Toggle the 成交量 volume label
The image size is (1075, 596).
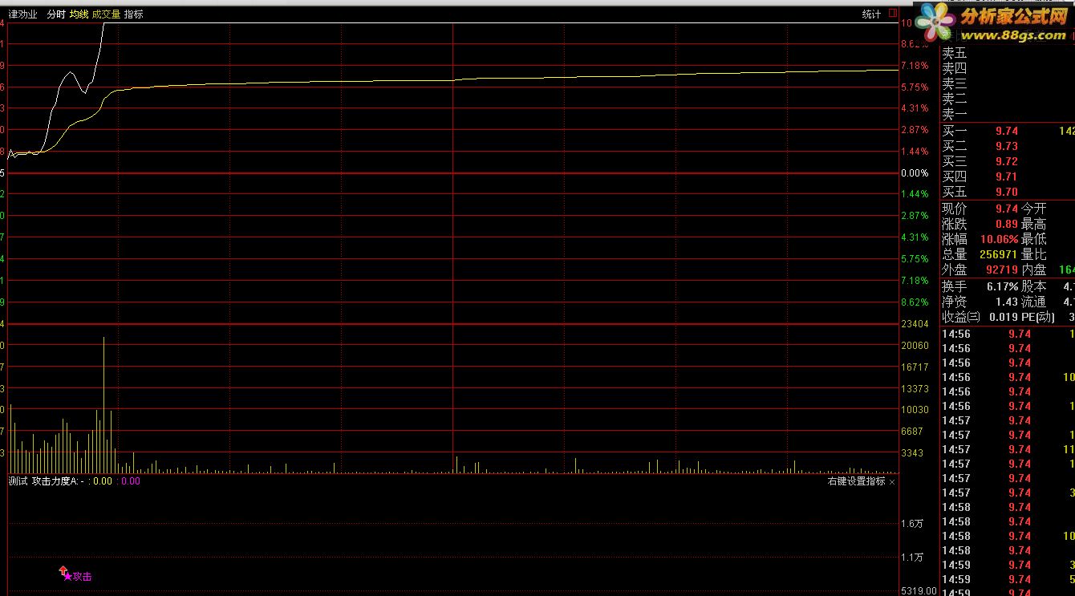(x=106, y=14)
